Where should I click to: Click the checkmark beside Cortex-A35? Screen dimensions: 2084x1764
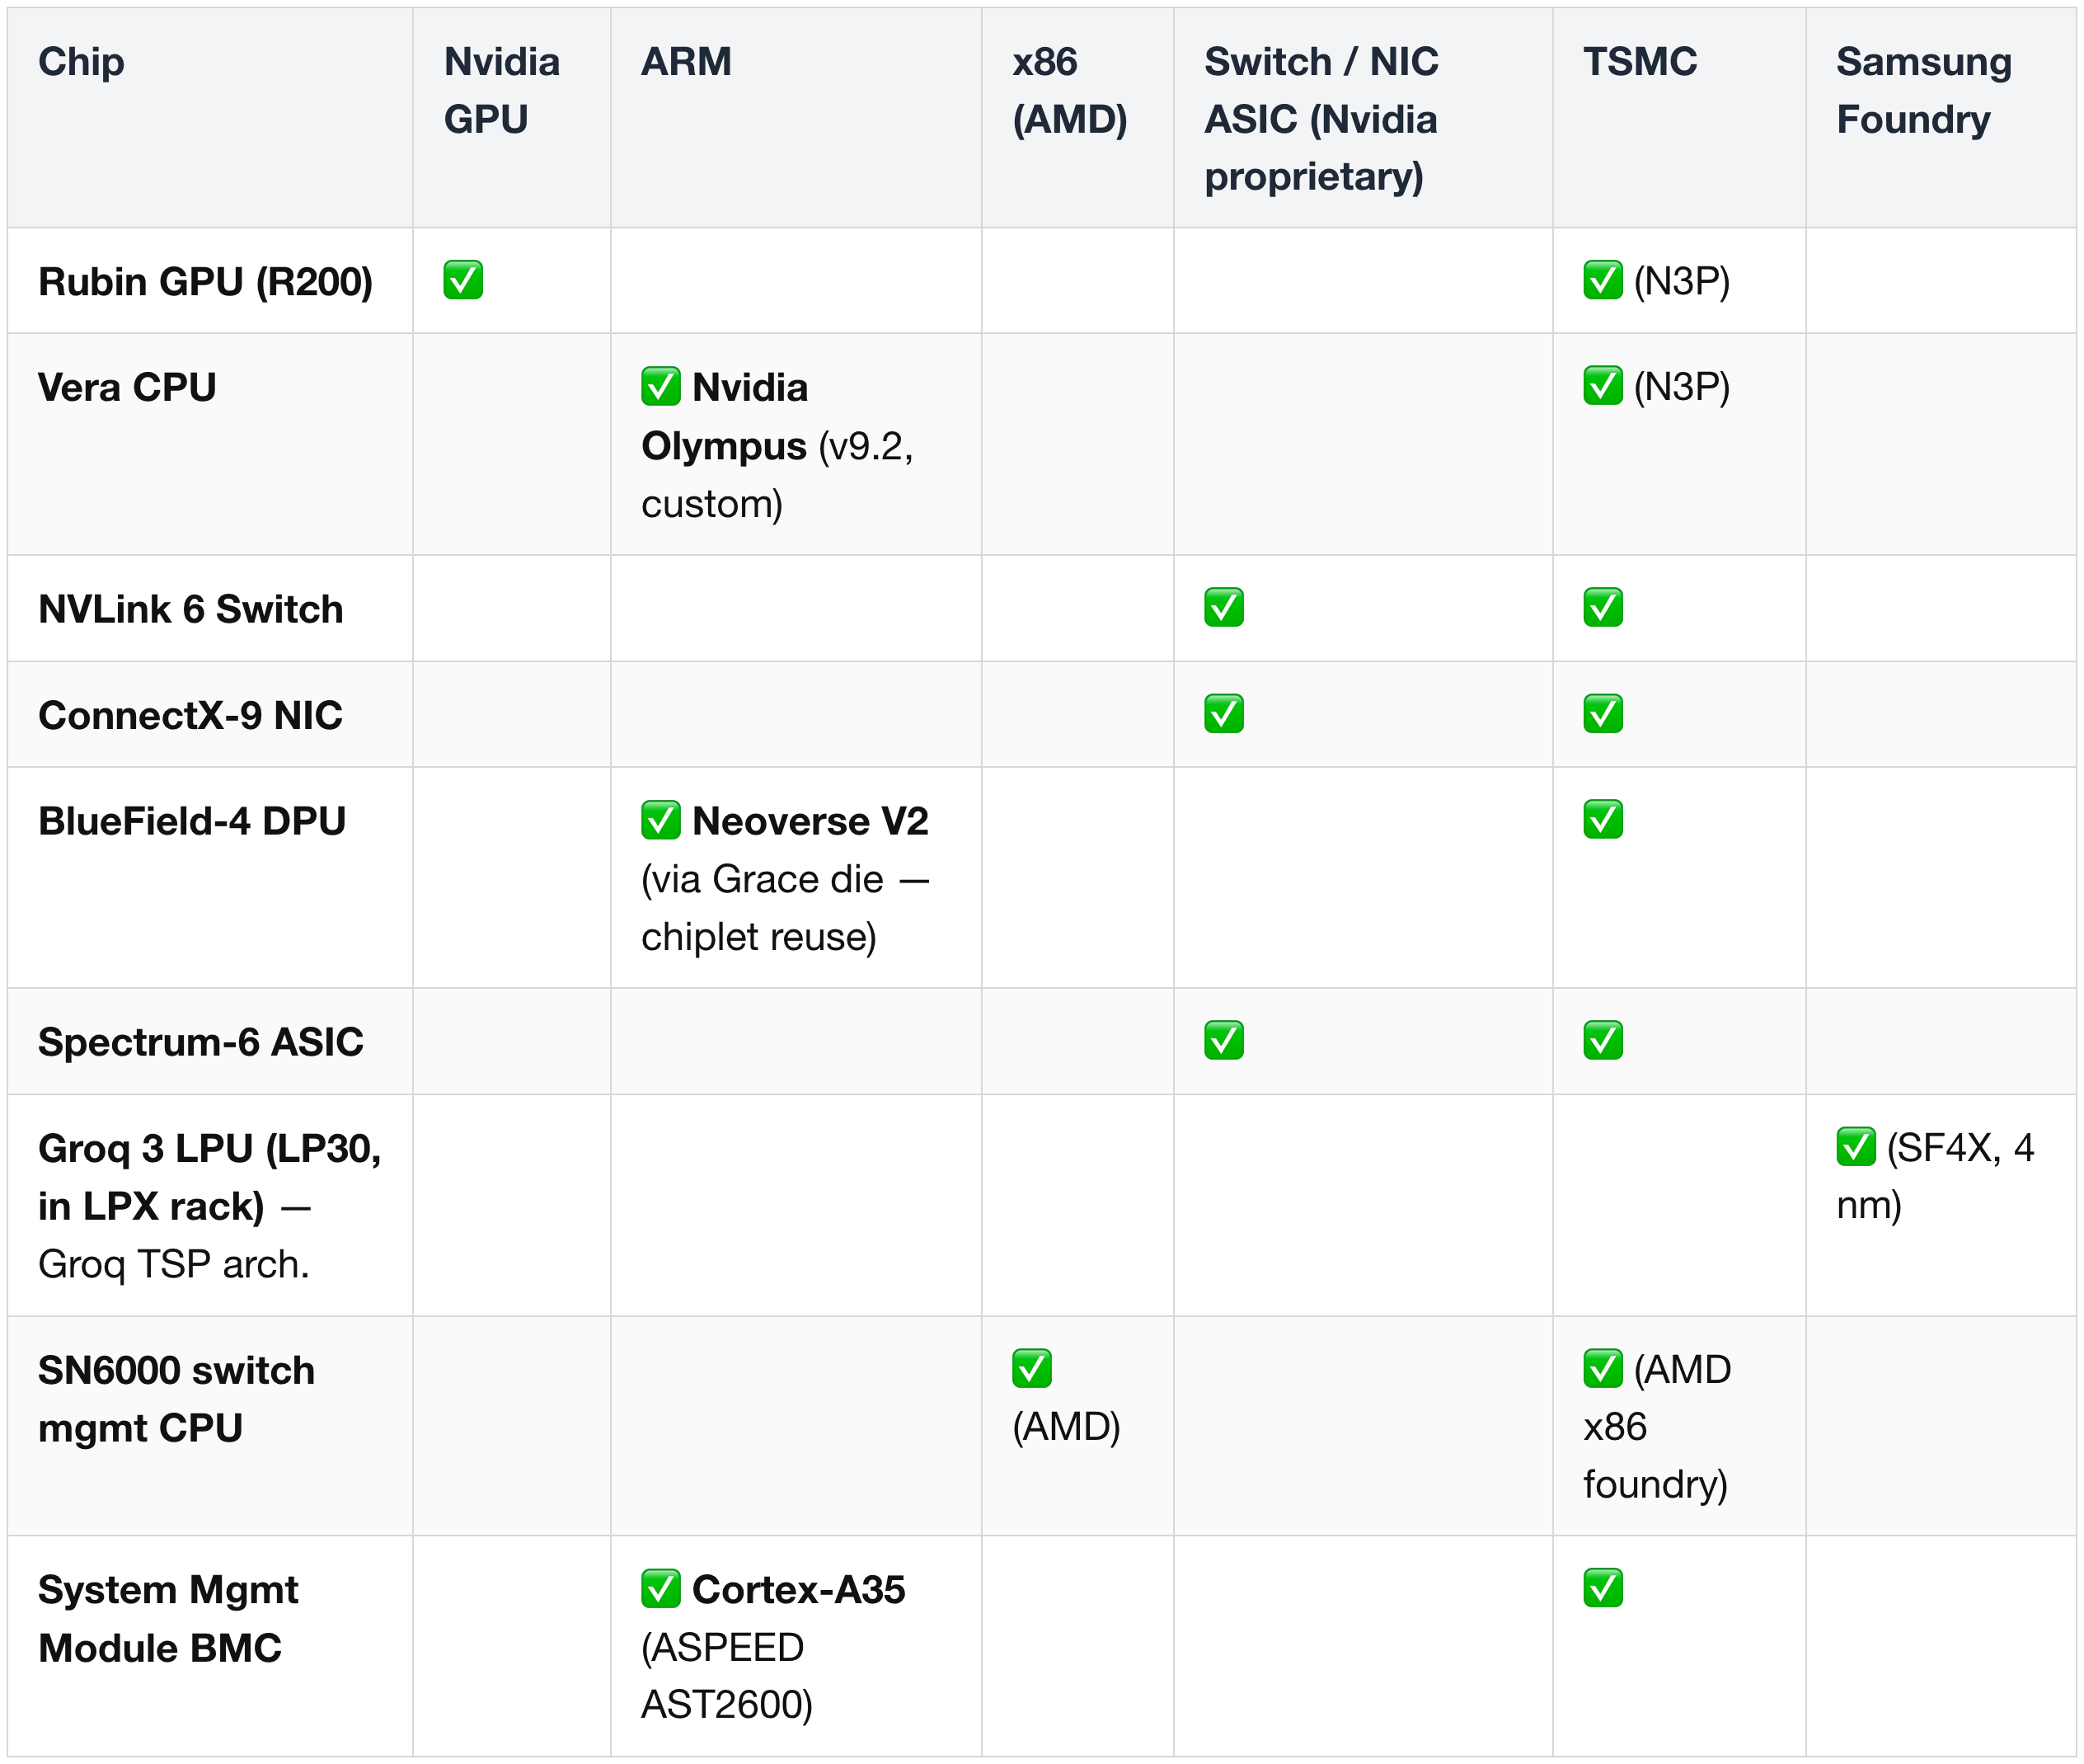pyautogui.click(x=660, y=1588)
